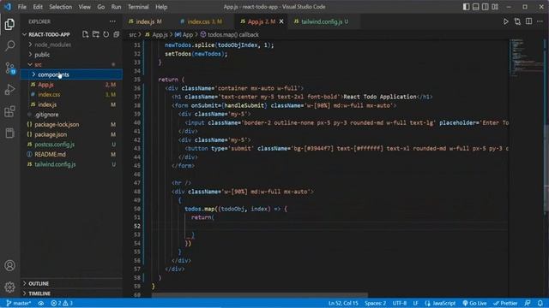Image resolution: width=549 pixels, height=308 pixels.
Task: Open the Extensions view
Action: [x=9, y=111]
